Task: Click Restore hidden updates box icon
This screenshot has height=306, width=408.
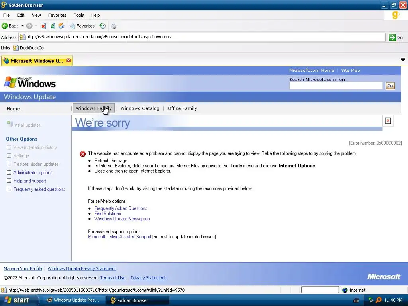Action: coord(9,164)
